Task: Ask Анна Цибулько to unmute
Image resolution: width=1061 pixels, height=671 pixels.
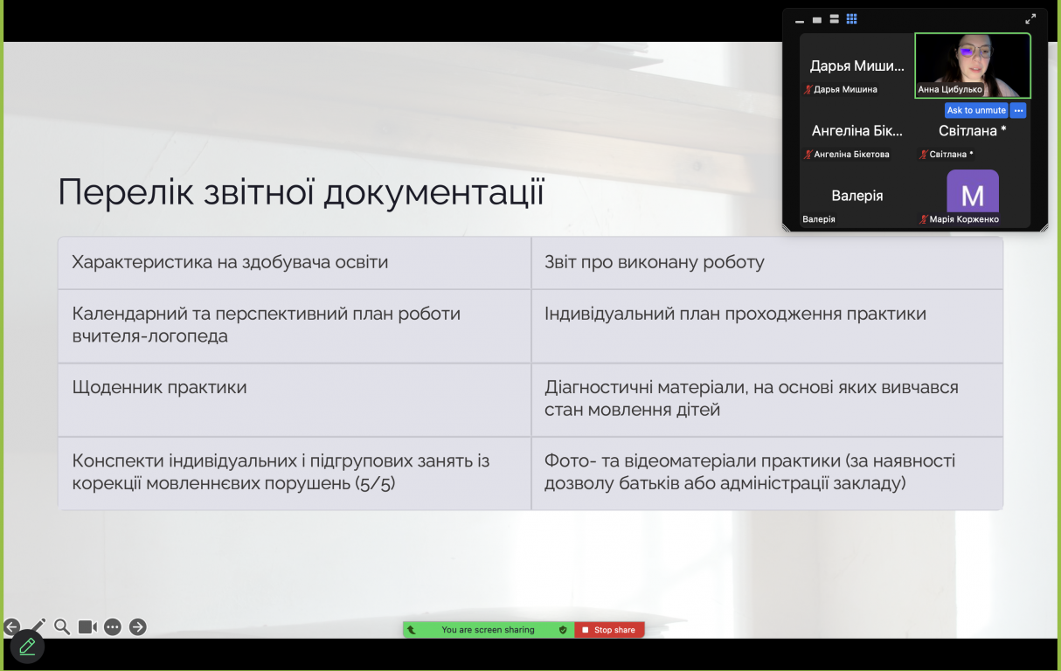Action: [x=976, y=111]
